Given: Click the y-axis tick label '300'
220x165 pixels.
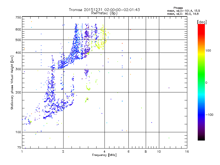Looking at the screenshot, I should tap(18, 69).
